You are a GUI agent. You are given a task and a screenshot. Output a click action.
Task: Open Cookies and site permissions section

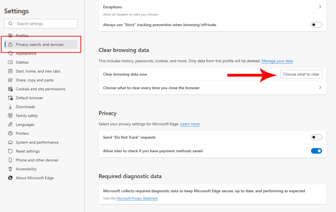click(40, 89)
